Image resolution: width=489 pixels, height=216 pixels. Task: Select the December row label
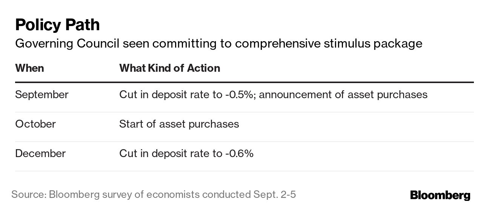click(x=40, y=153)
